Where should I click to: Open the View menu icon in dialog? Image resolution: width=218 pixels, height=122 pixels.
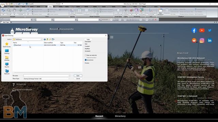(53, 39)
